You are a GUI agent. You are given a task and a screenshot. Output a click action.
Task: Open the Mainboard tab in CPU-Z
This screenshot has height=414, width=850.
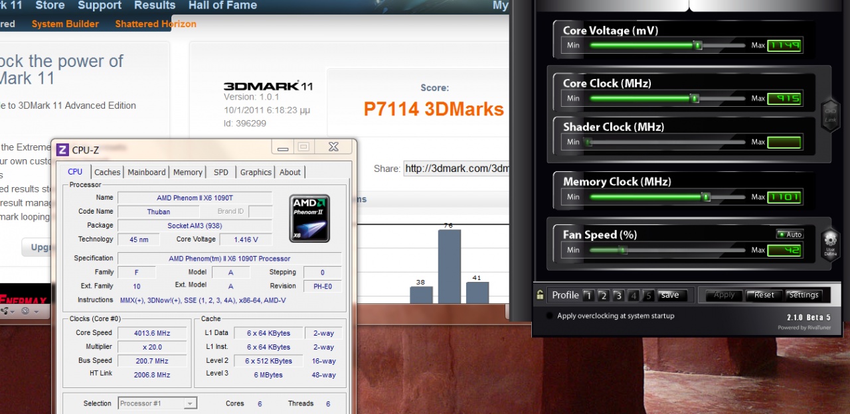(x=147, y=172)
